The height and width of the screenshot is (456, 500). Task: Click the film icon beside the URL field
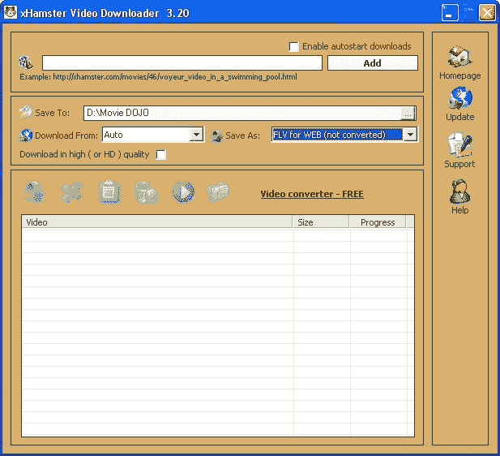(25, 62)
